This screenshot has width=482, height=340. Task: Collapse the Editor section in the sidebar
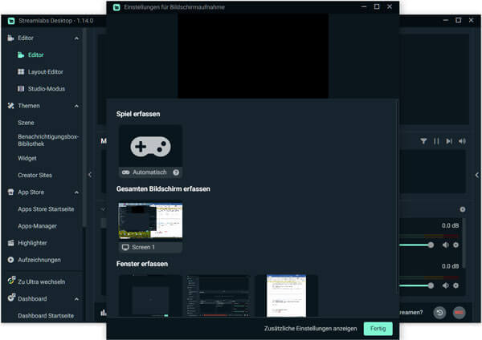[77, 38]
